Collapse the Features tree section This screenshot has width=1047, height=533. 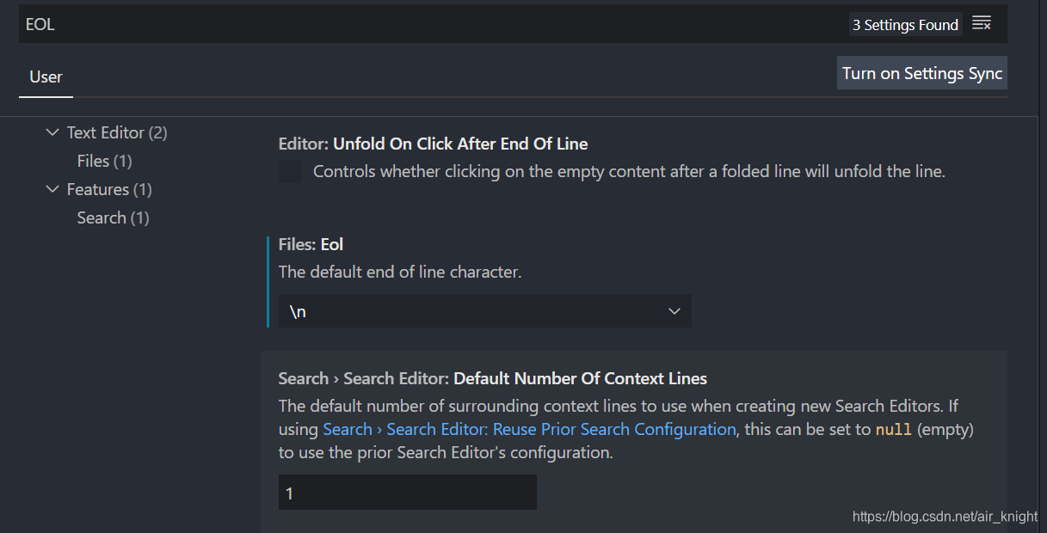pos(52,189)
